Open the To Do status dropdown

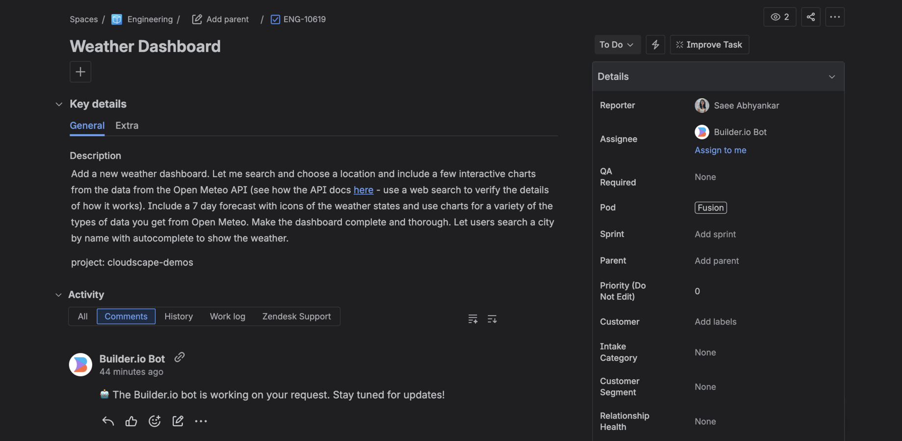(x=617, y=44)
